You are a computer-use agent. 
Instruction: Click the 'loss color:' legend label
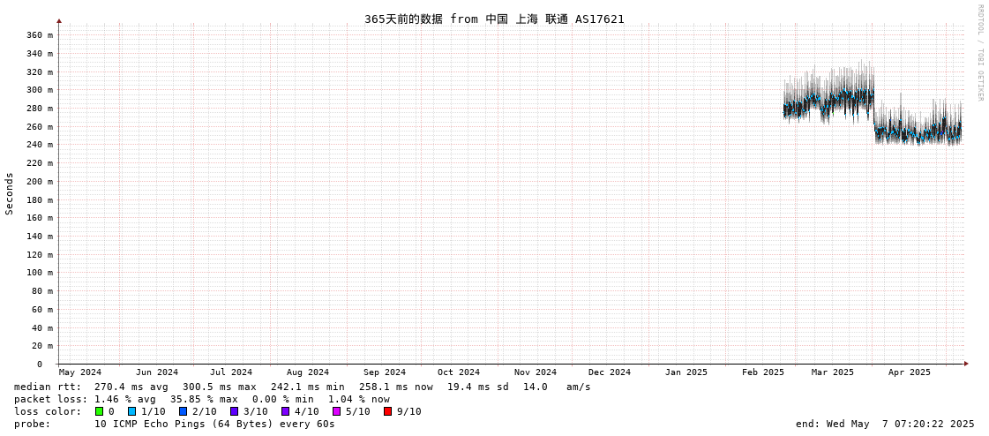(x=48, y=411)
